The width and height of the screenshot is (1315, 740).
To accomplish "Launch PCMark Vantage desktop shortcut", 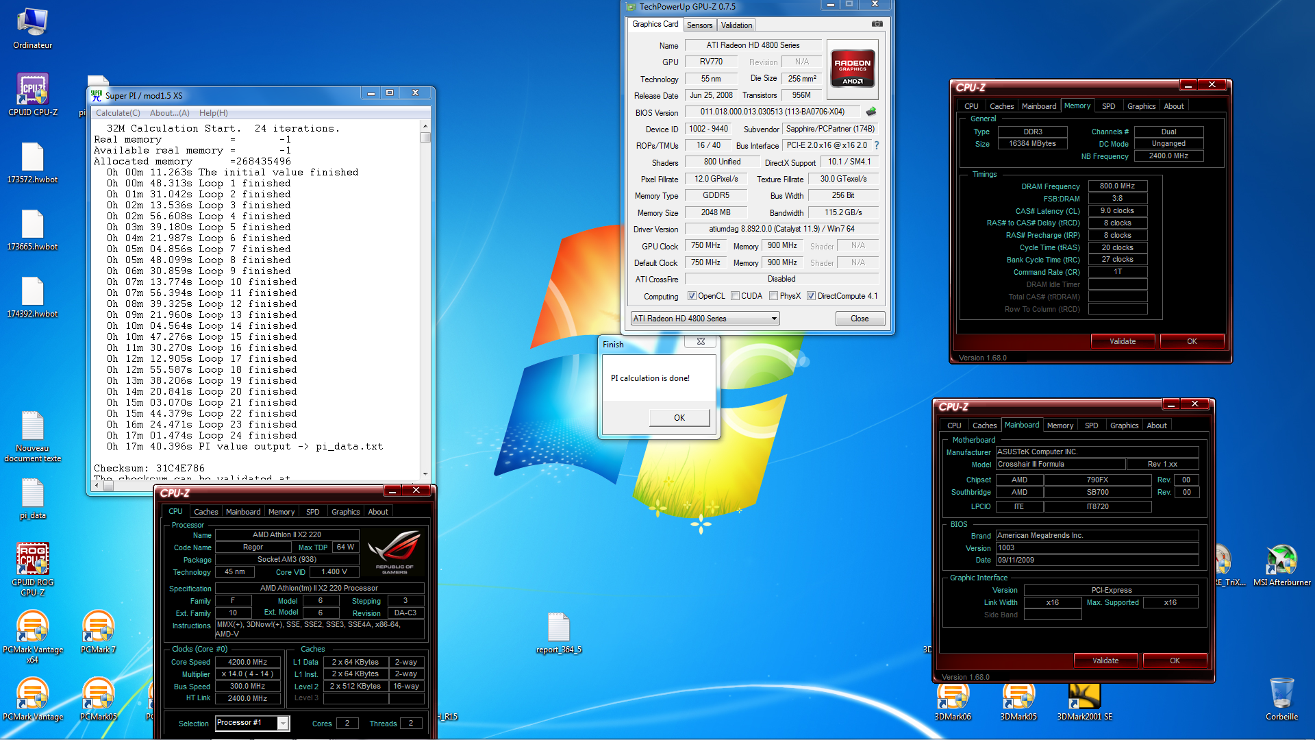I will pos(32,700).
